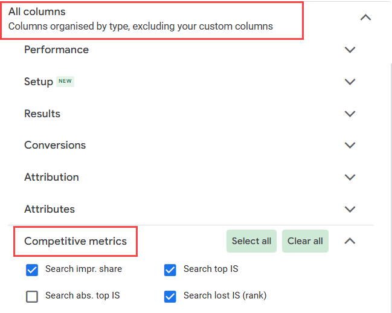392x313 pixels.
Task: Expand the Setup section chevron
Action: pyautogui.click(x=350, y=82)
